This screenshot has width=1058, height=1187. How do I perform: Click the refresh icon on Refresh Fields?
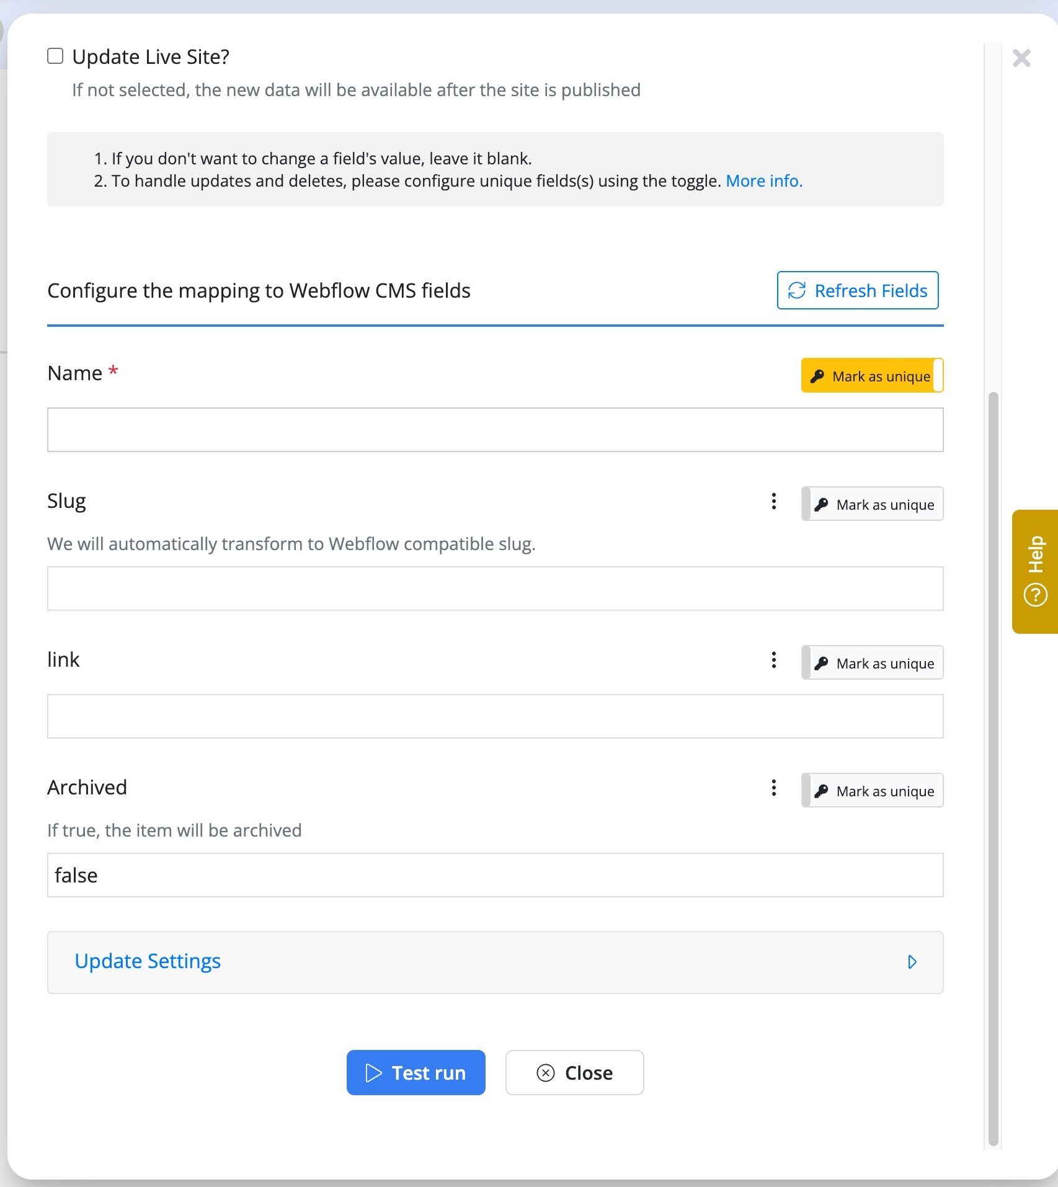point(798,290)
